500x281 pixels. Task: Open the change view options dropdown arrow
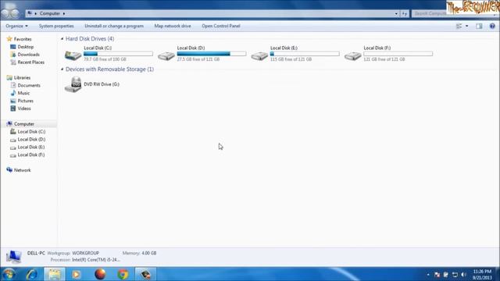click(467, 26)
